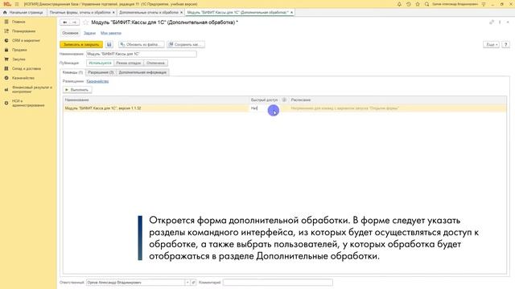Save with the floppy disk icon
This screenshot has height=289, width=515.
coord(109,44)
